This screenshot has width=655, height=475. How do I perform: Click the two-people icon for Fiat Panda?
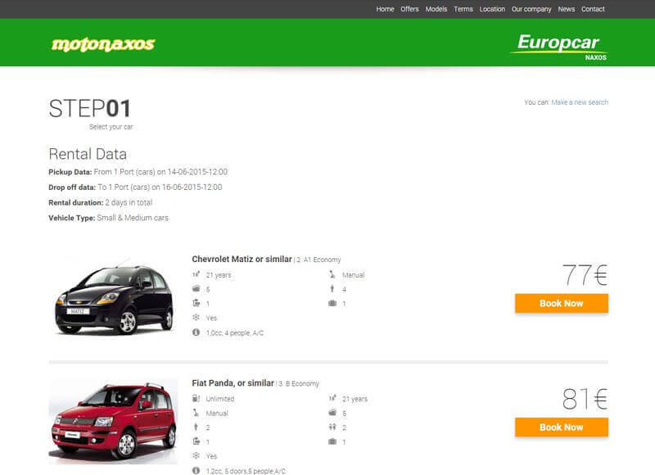[332, 427]
